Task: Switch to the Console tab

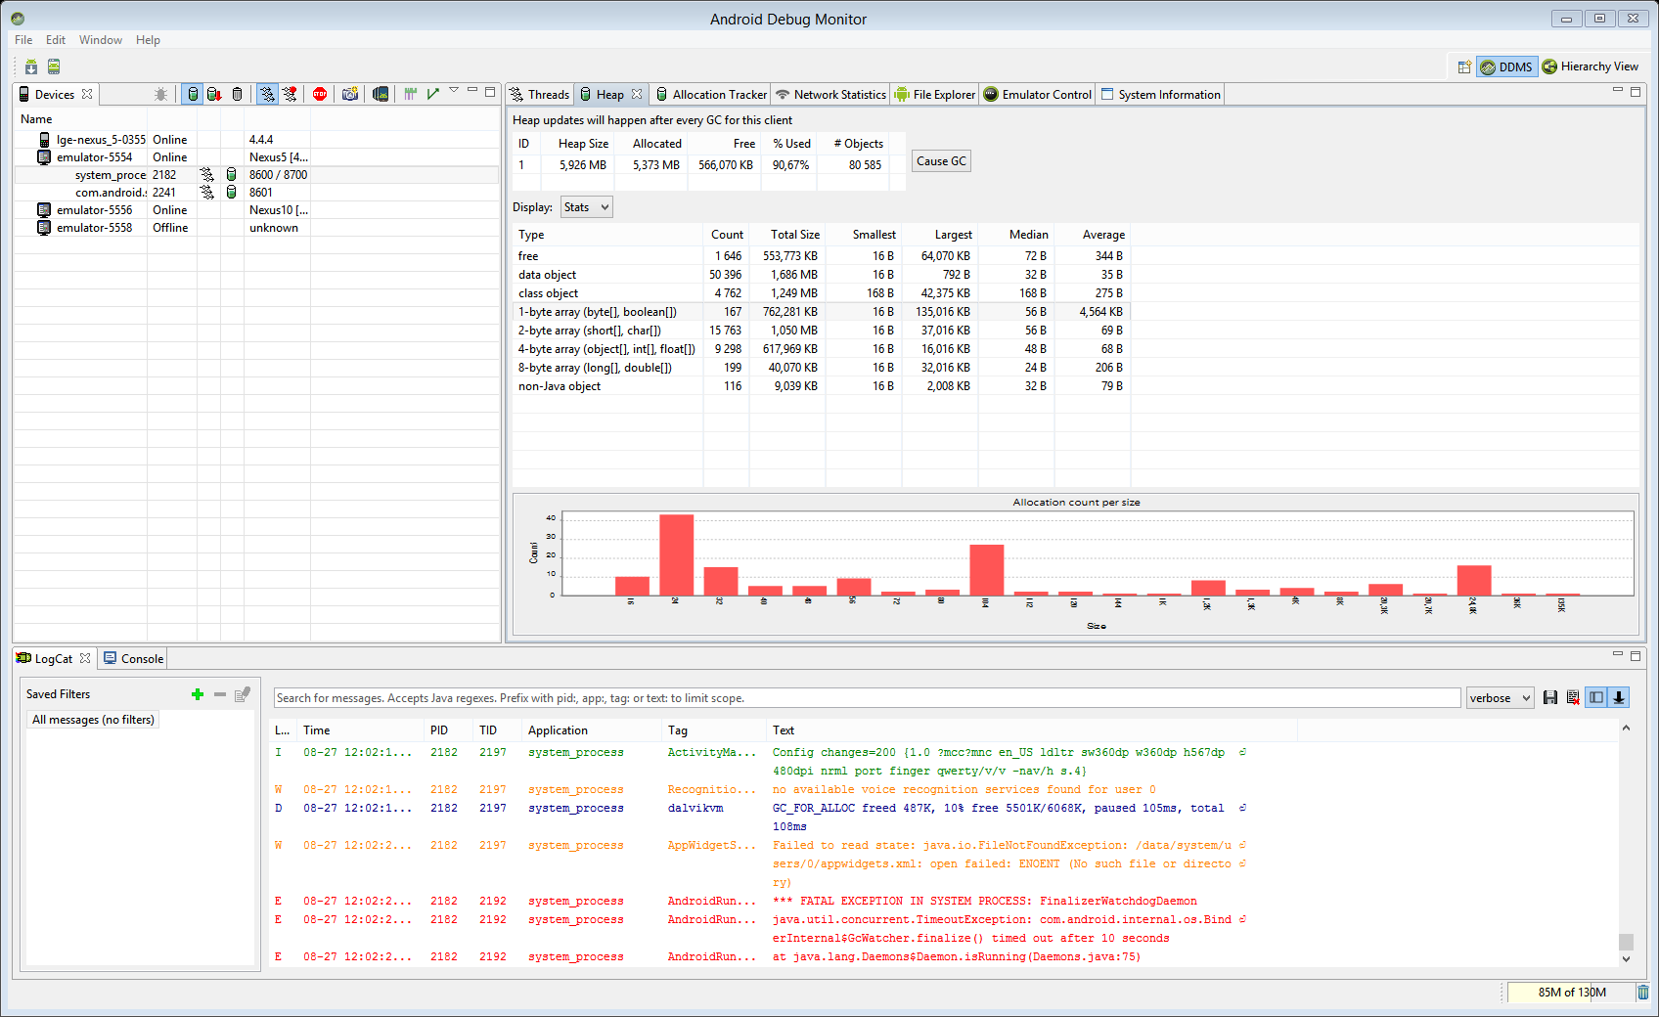Action: coord(133,659)
